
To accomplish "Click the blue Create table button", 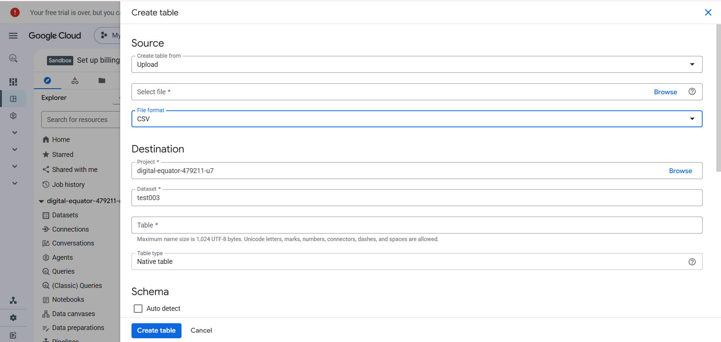I will 156,330.
